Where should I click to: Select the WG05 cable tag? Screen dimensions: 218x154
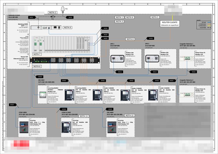105,38
